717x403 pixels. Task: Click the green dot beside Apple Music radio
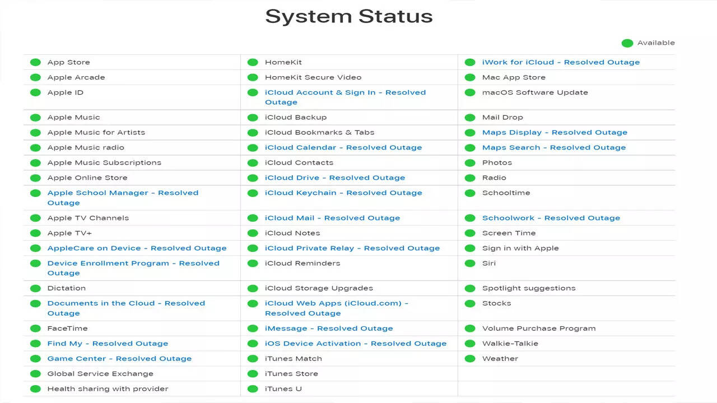coord(35,148)
